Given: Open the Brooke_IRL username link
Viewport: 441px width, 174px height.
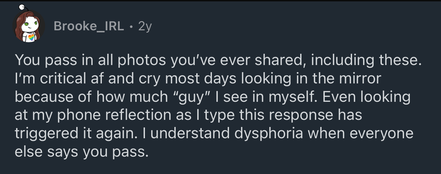Looking at the screenshot, I should (89, 26).
